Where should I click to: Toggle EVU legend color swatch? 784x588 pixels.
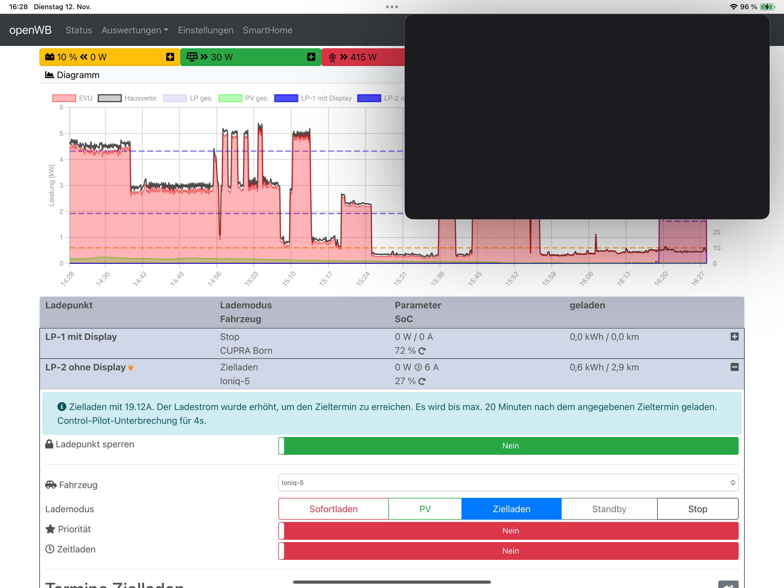(x=64, y=98)
